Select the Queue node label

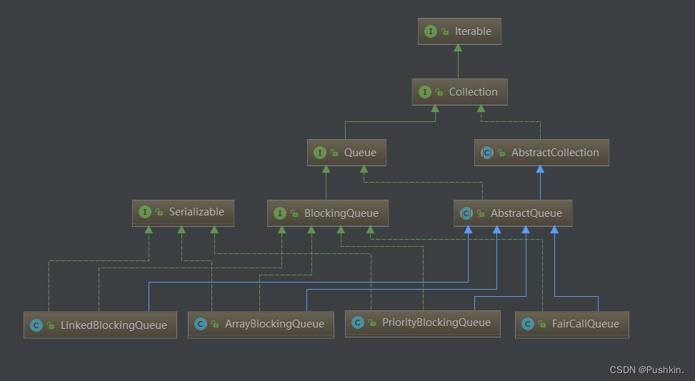[360, 153]
